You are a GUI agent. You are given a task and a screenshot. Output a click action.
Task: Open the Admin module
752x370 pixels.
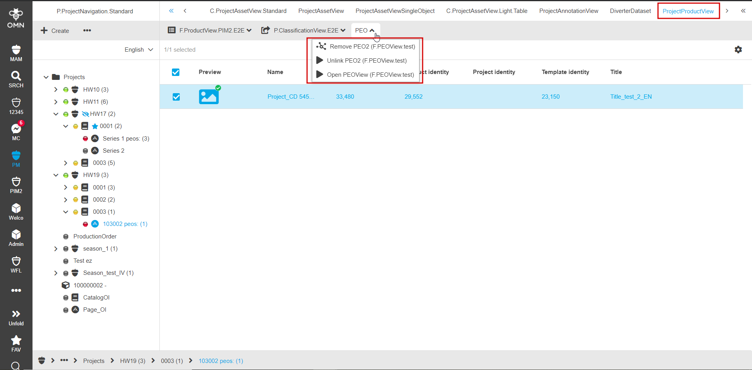pos(16,237)
